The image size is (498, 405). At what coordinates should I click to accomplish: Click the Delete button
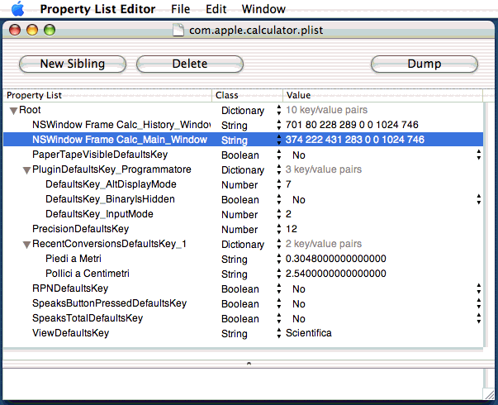tap(190, 64)
